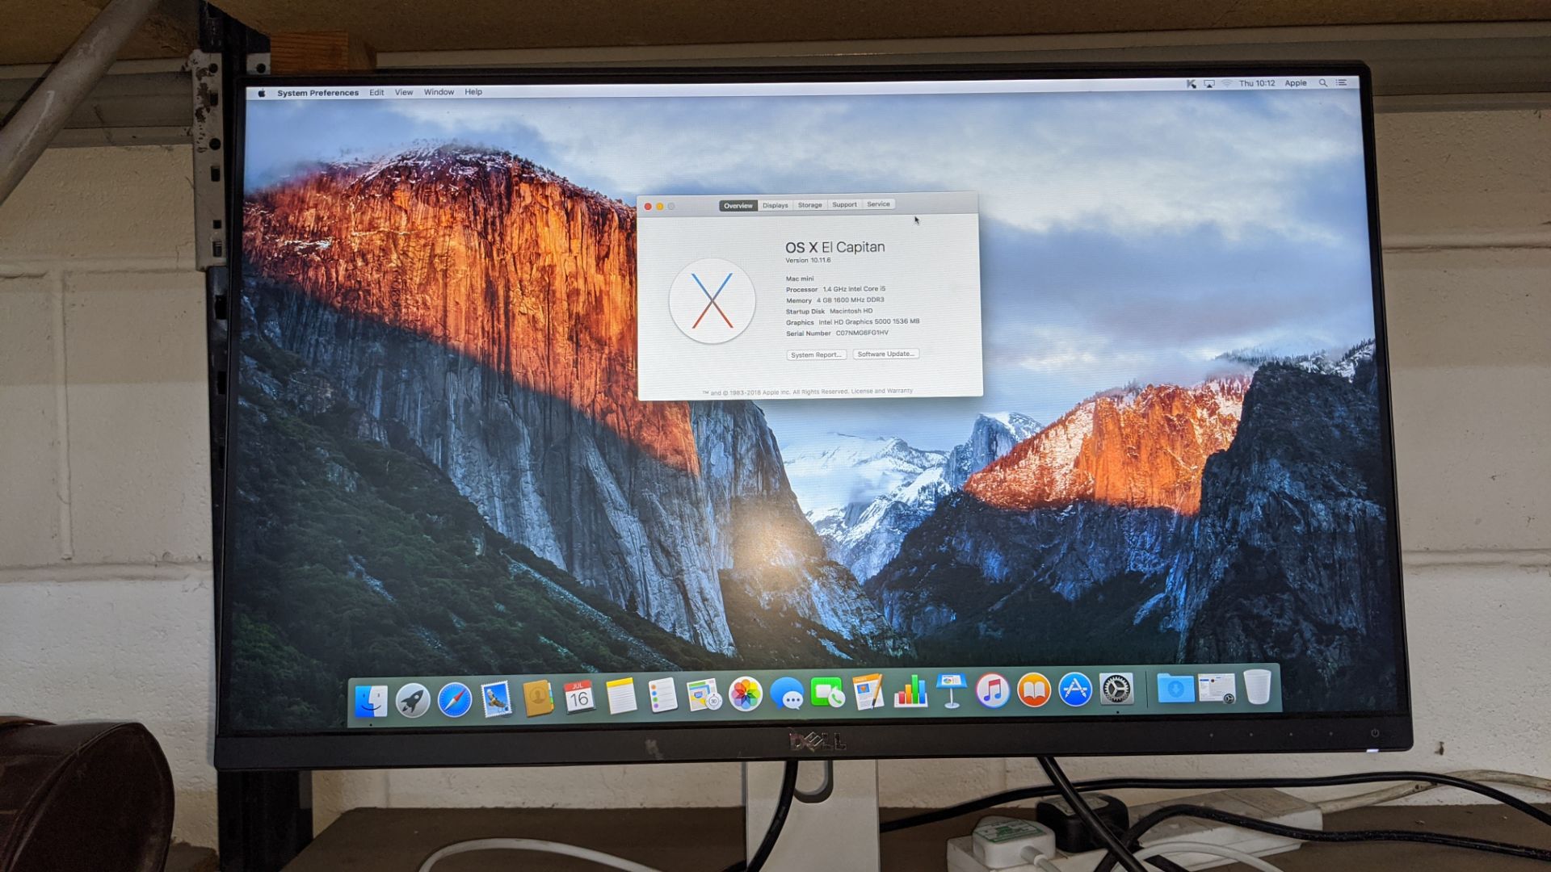
Task: Open Keynote podium icon in Dock
Action: (x=952, y=691)
